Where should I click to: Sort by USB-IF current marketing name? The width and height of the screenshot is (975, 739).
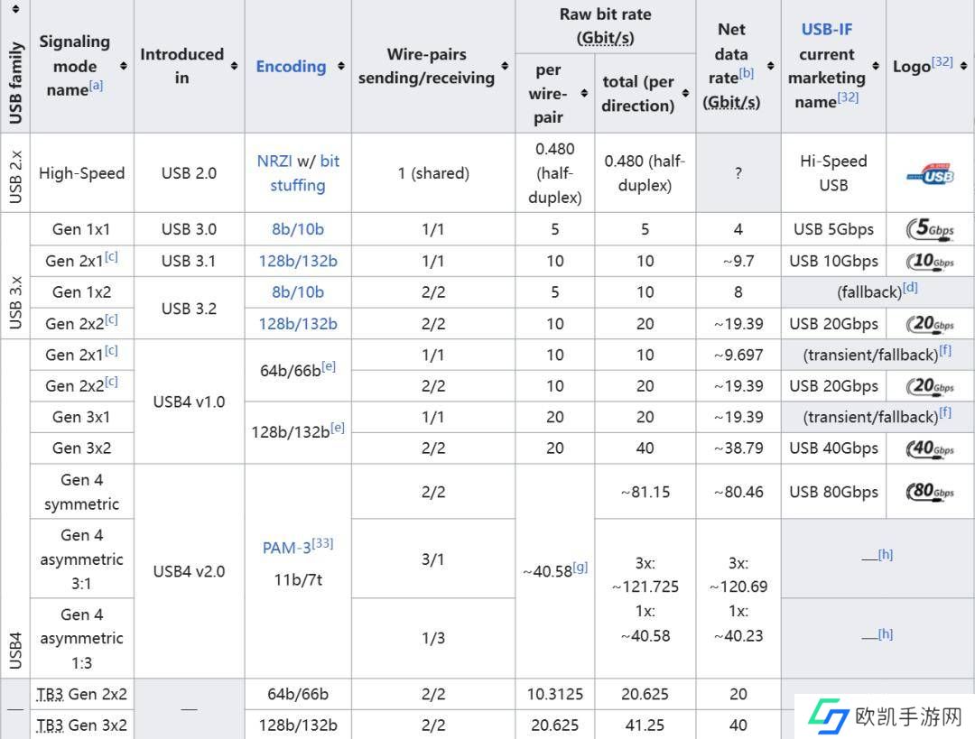pos(876,66)
